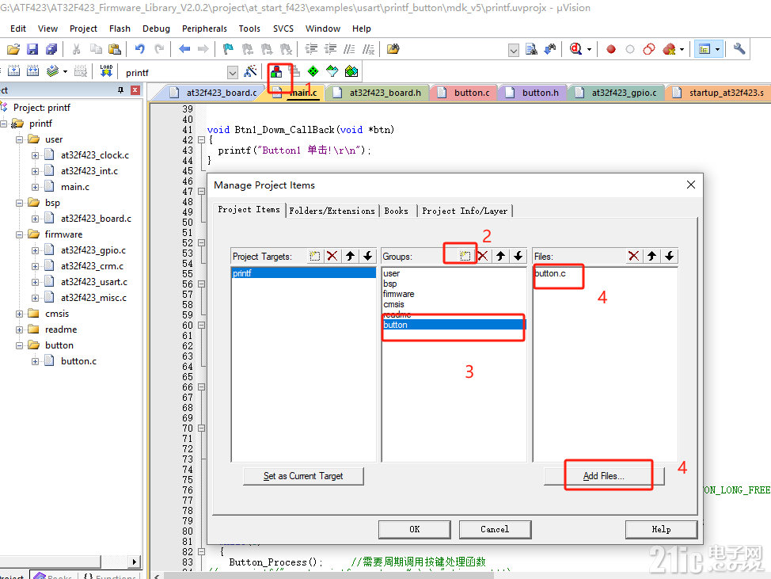
Task: Click Set as Current Target button
Action: click(303, 476)
